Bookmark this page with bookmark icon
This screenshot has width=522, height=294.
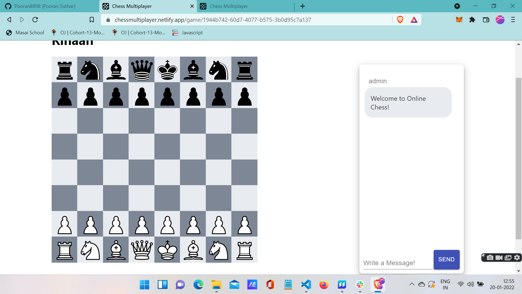(92, 20)
